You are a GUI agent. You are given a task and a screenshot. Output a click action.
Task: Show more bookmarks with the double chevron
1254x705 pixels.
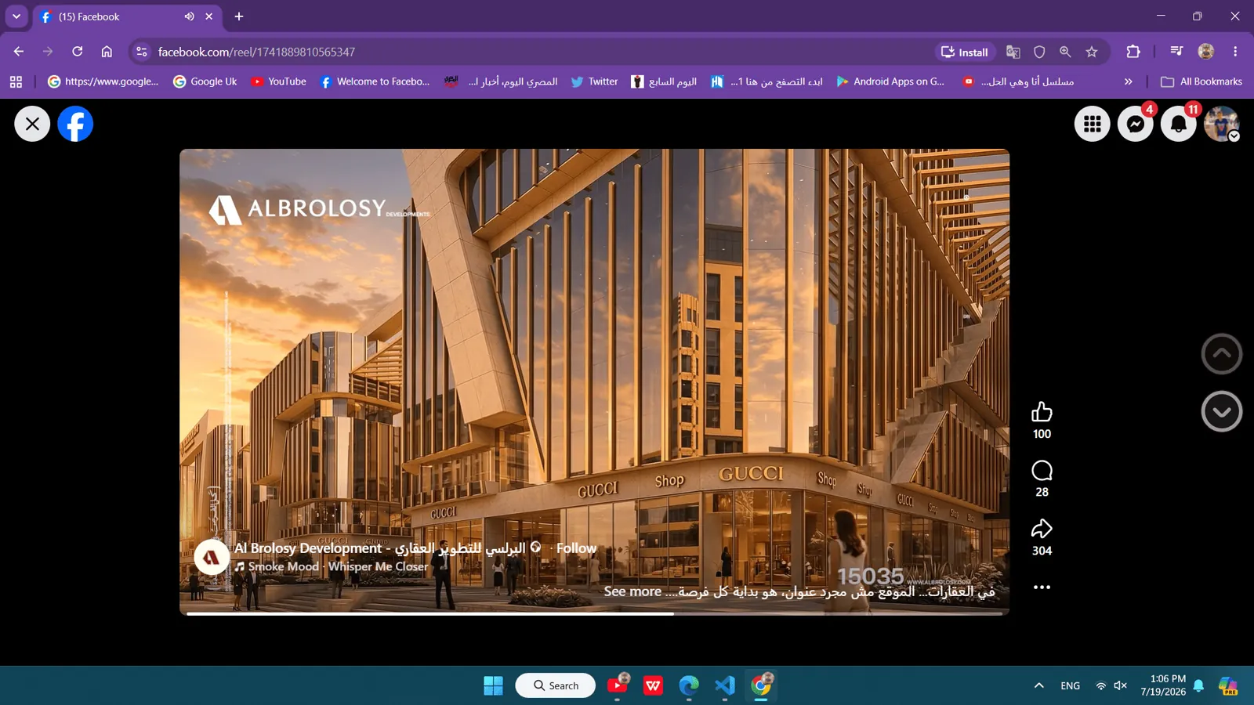(1129, 81)
